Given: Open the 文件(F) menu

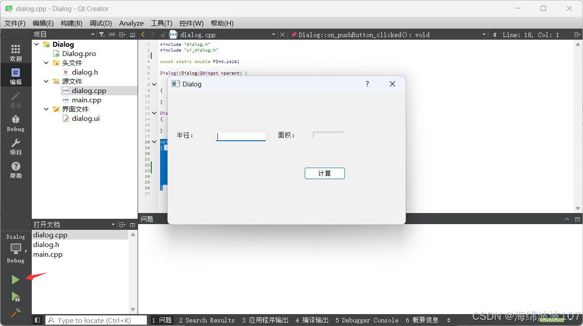Looking at the screenshot, I should [15, 23].
